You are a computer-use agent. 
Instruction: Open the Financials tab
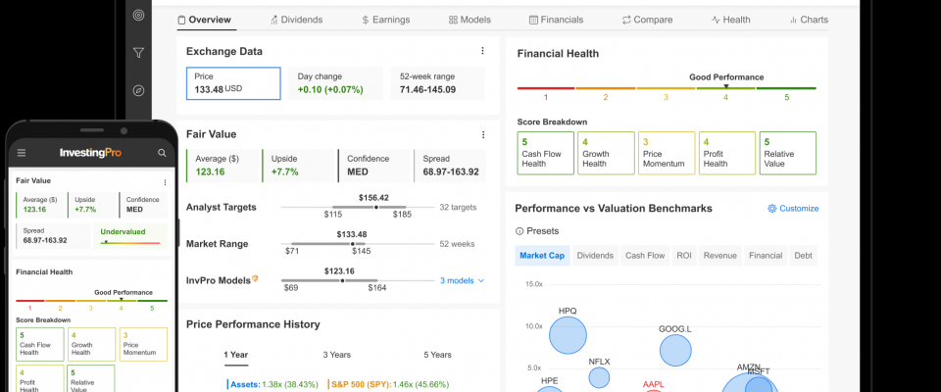click(557, 20)
